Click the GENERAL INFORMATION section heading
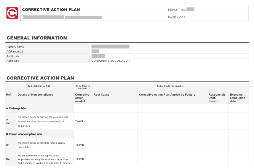Image resolution: width=254 pixels, height=168 pixels. point(37,38)
